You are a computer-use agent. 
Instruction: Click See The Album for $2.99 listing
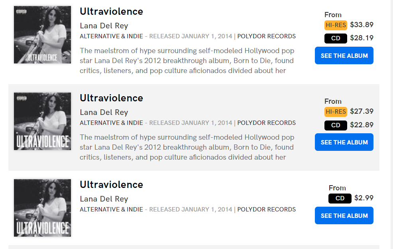click(x=344, y=215)
